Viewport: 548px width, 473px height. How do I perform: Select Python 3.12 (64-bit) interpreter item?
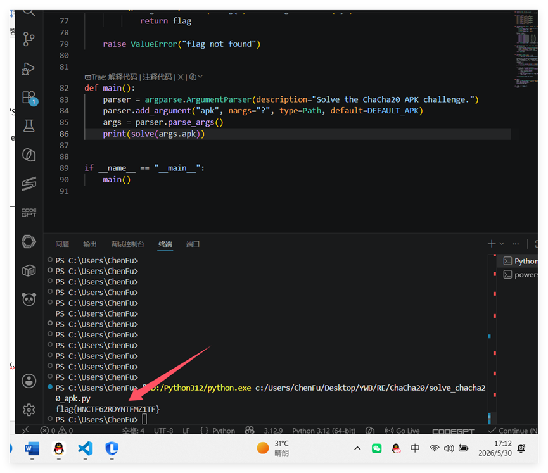324,431
